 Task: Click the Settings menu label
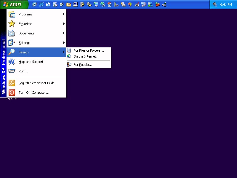[25, 43]
